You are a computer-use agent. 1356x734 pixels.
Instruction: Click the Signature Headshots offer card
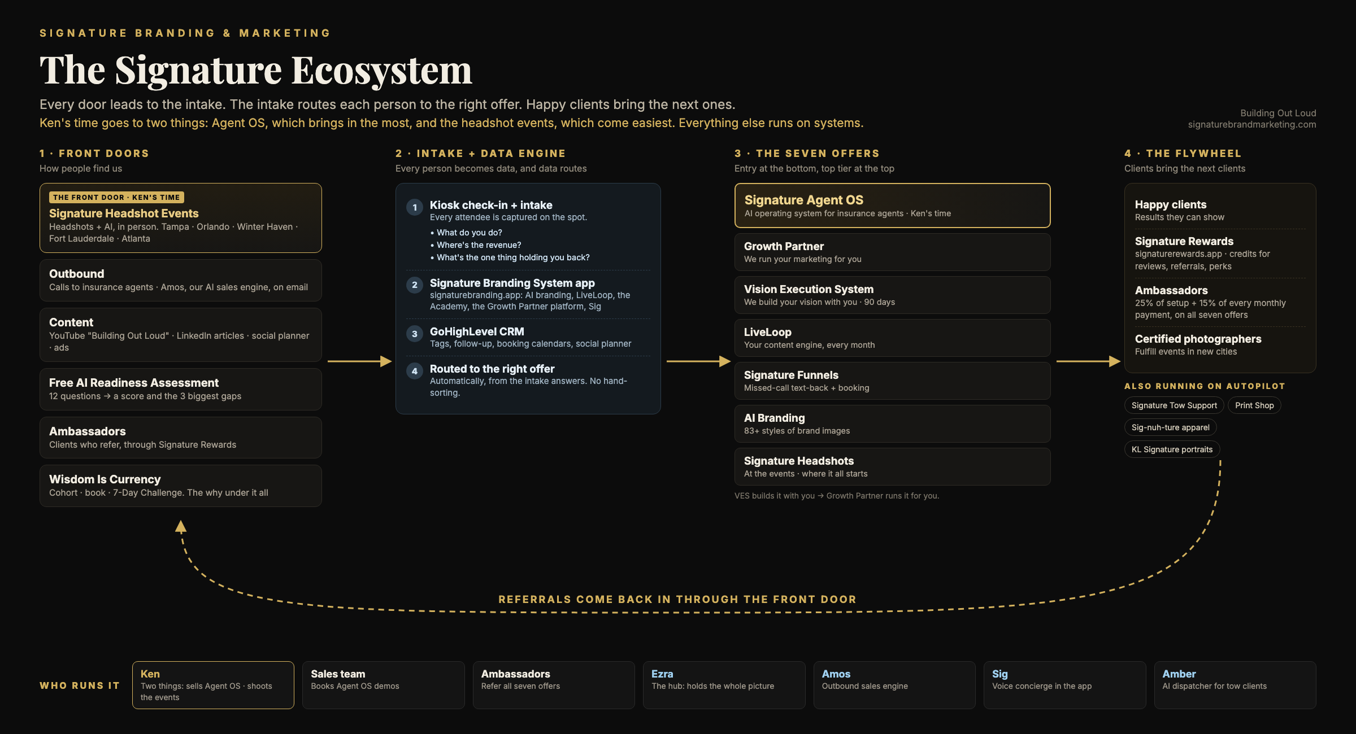[893, 466]
